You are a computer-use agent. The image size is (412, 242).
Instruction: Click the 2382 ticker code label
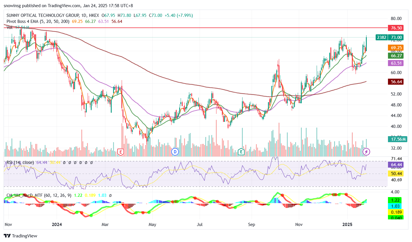[x=381, y=37]
